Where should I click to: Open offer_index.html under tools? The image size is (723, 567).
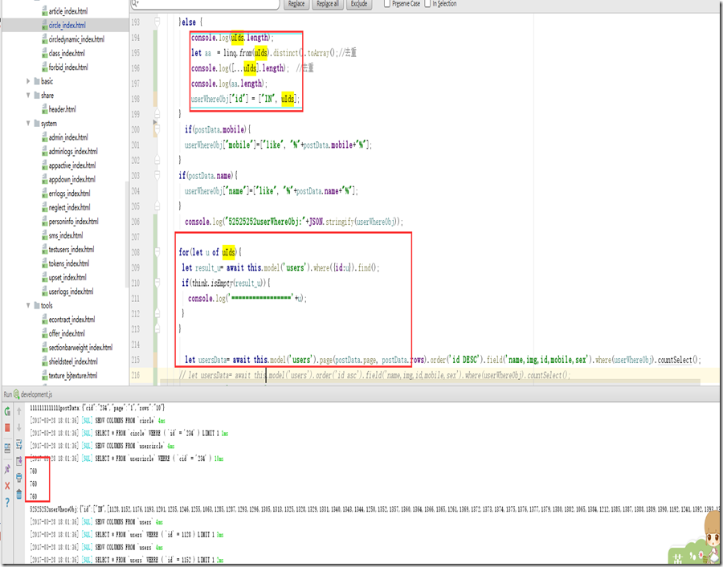click(67, 333)
